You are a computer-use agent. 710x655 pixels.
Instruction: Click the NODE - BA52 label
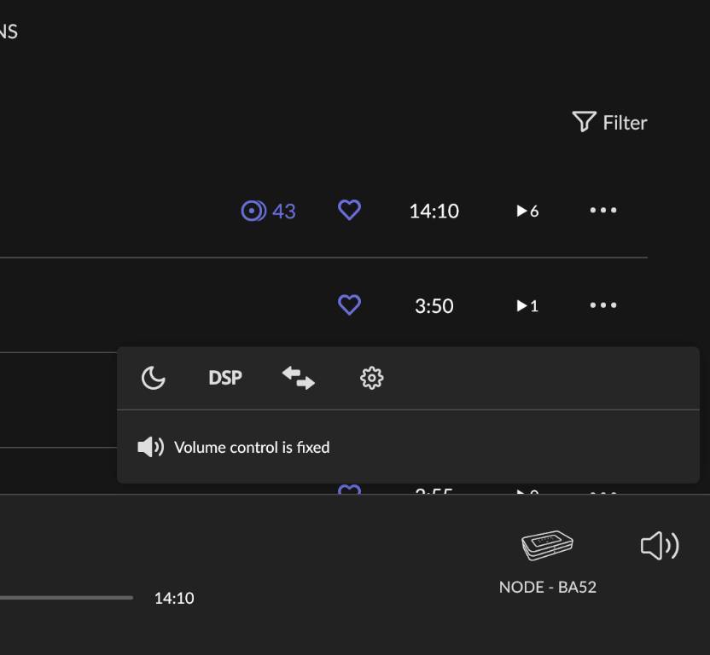coord(548,587)
